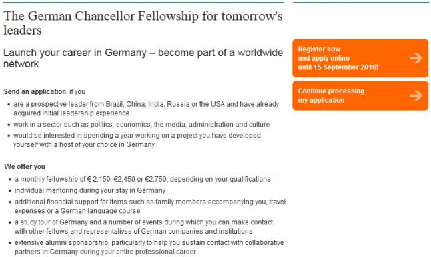Click the 'study tour of Germany' bullet line
This screenshot has height=257, width=431.
tap(143, 226)
